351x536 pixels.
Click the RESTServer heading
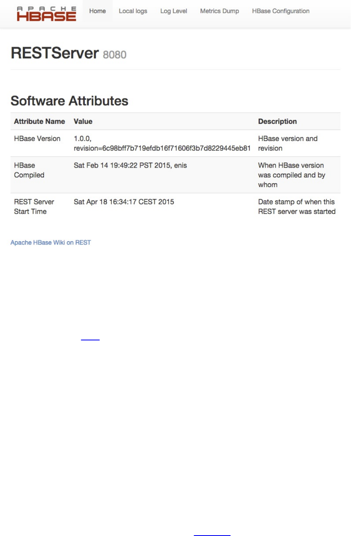tap(54, 53)
